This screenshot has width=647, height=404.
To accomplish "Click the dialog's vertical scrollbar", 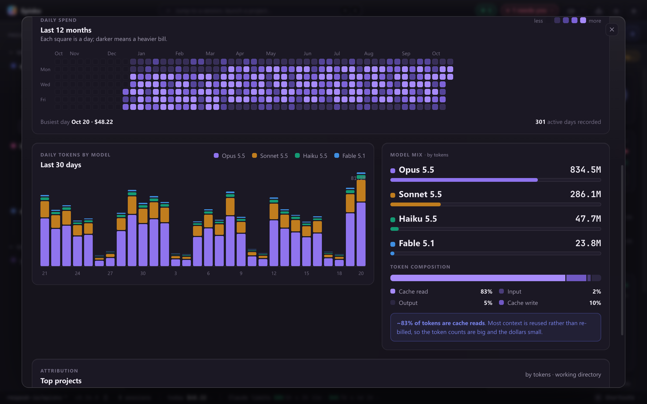I will click(x=622, y=250).
